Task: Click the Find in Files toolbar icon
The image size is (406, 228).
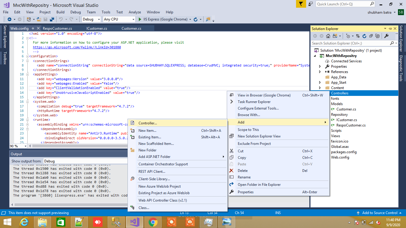Action: click(208, 19)
